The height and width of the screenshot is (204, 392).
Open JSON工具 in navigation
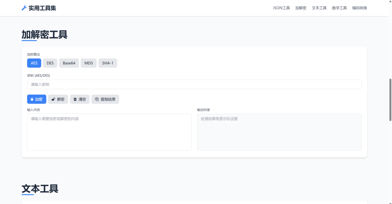click(281, 8)
